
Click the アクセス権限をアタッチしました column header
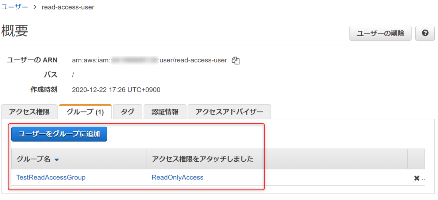coord(277,159)
